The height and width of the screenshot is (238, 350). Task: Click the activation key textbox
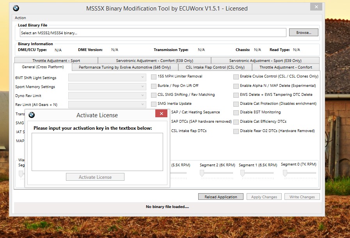pyautogui.click(x=97, y=152)
